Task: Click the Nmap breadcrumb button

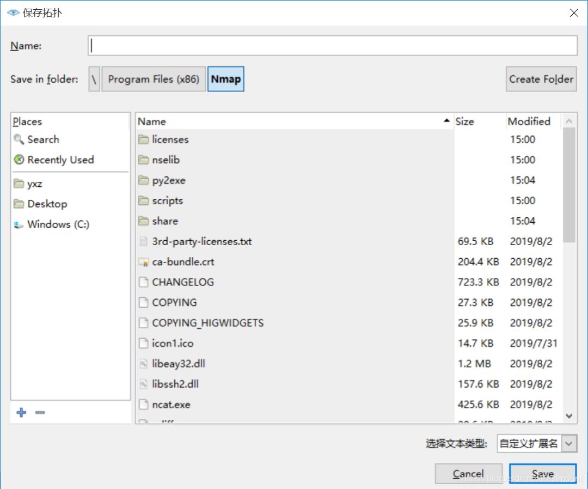Action: 226,79
